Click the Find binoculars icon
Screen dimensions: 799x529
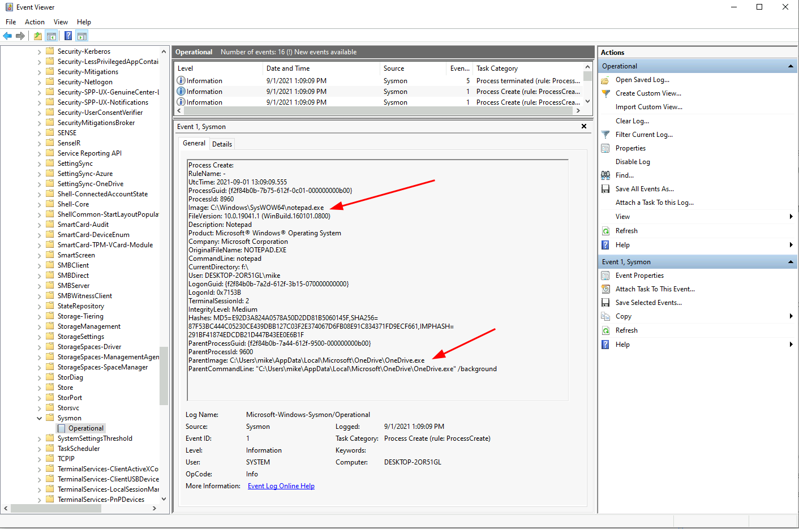[605, 175]
